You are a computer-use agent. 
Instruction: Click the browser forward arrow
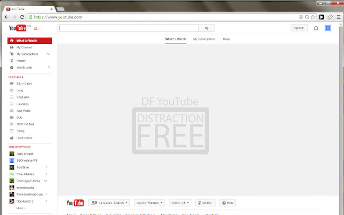point(14,17)
